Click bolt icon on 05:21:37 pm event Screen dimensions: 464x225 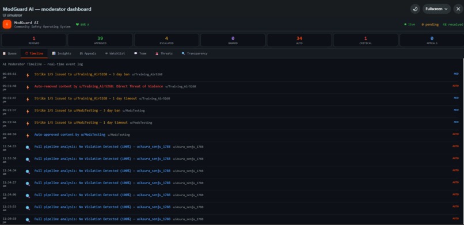tap(28, 112)
